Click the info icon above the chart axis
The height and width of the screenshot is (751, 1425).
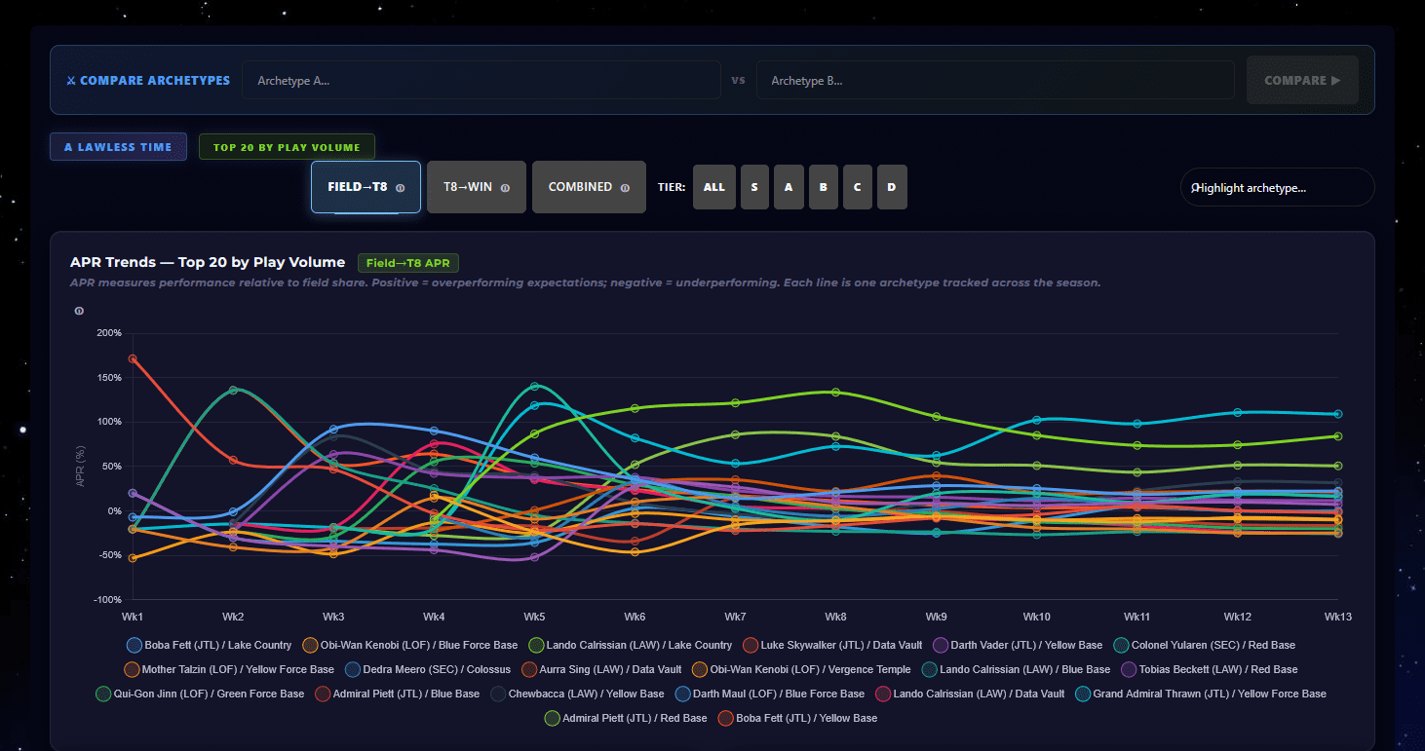coord(79,311)
